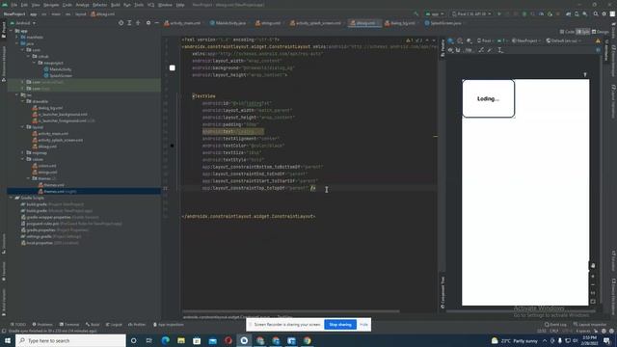Open the Event Log
Screen dimensions: 617x347
click(555, 325)
